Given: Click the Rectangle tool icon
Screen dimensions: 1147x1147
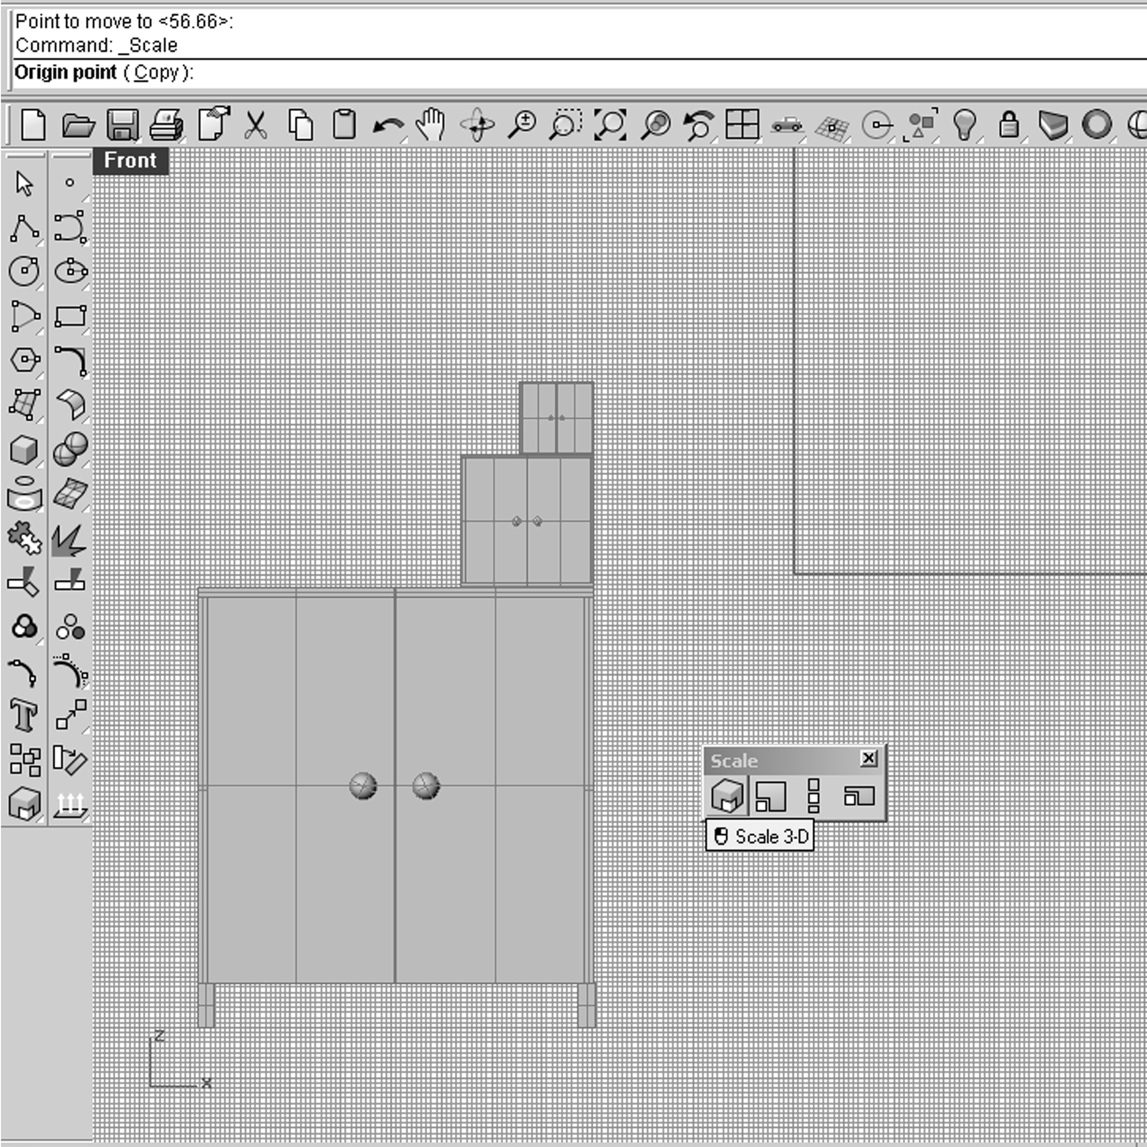Looking at the screenshot, I should [x=70, y=316].
